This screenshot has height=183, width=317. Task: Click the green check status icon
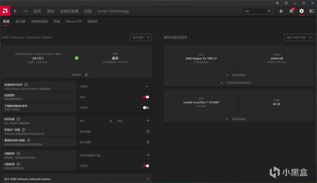coord(77,58)
